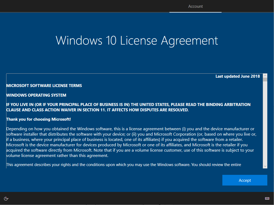Image resolution: width=274 pixels, height=205 pixels.
Task: Click the line starting "This agreement describes your rights"
Action: click(123, 164)
